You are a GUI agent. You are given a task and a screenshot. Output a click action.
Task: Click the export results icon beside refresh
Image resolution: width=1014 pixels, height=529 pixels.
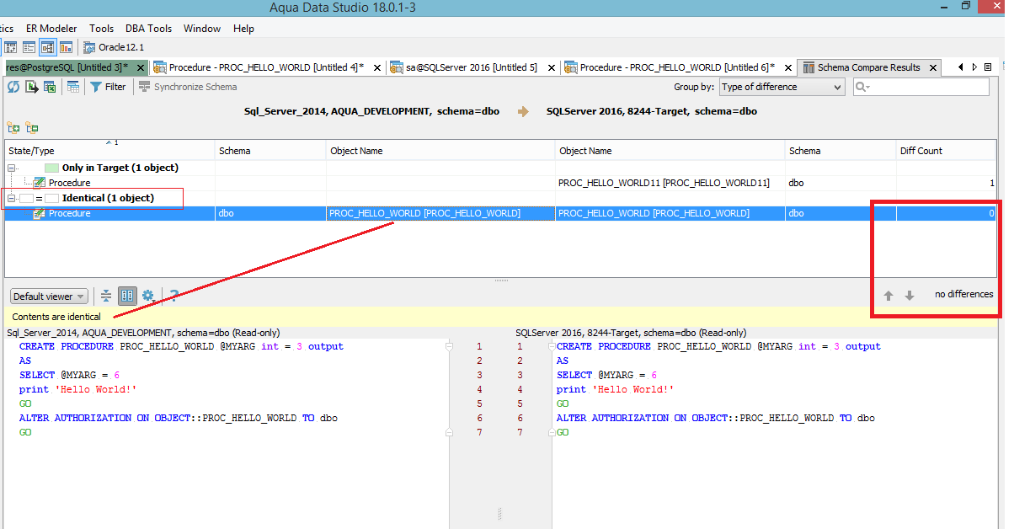32,87
